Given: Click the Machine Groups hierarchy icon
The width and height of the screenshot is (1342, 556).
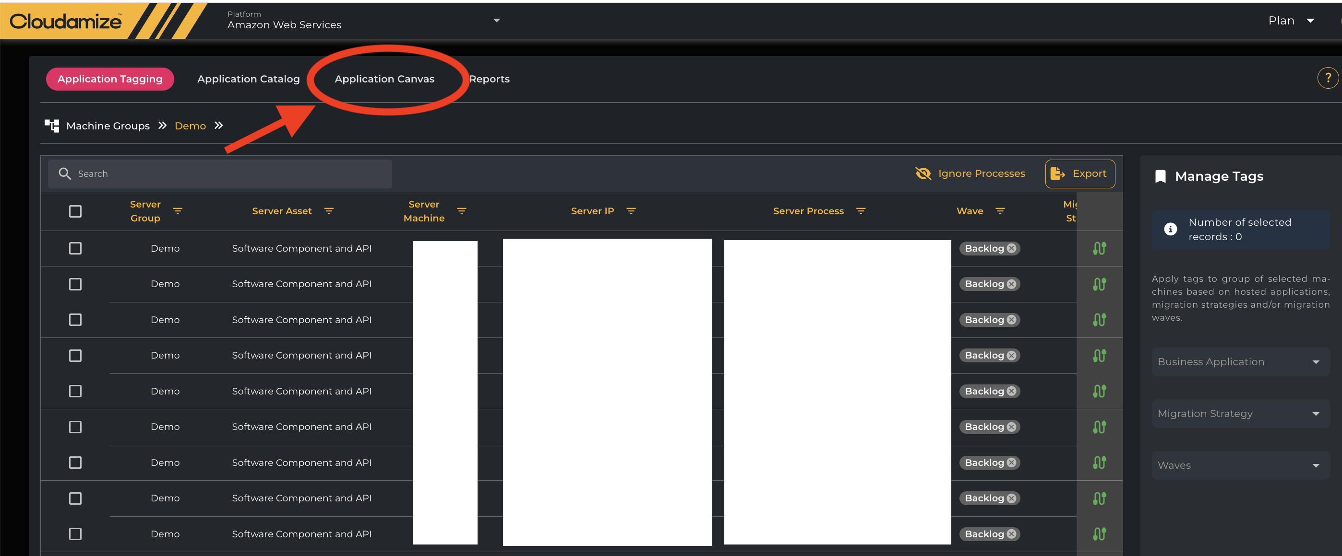Looking at the screenshot, I should (51, 126).
